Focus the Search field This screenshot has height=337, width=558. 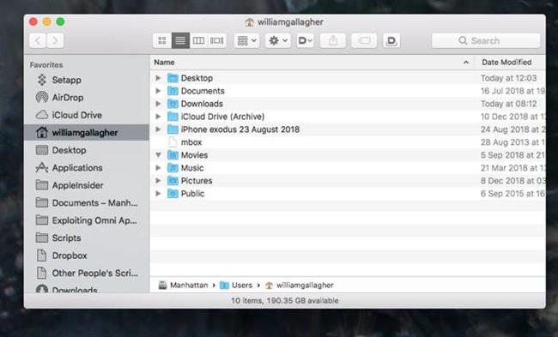click(x=486, y=40)
